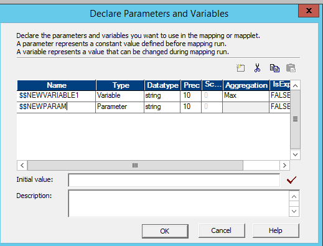Click Description box scroll down arrow
This screenshot has width=323, height=246.
294,211
